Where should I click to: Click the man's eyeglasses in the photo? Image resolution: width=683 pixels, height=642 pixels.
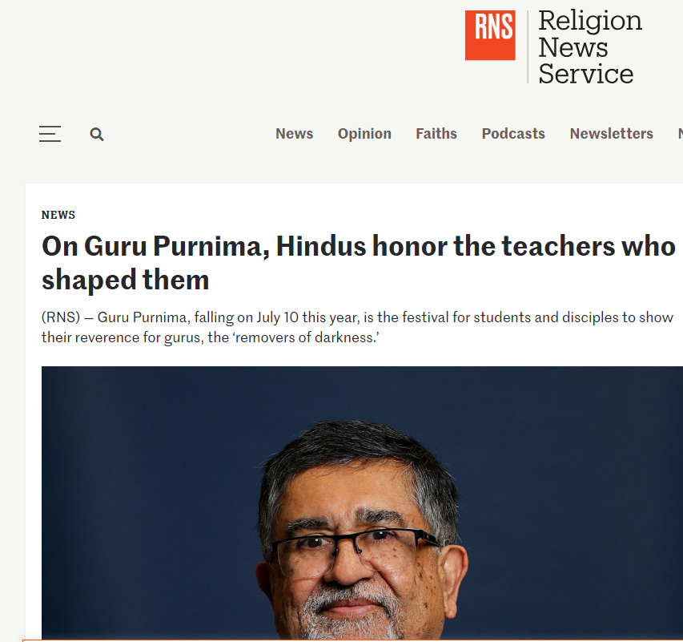354,551
